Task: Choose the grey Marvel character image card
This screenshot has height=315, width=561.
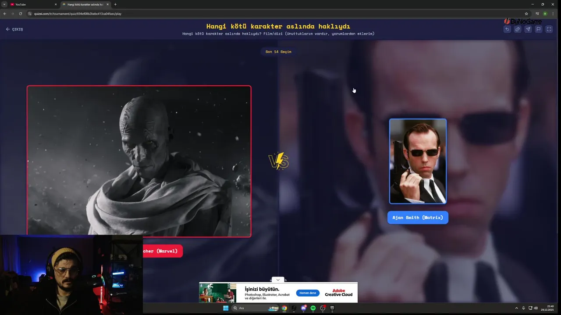Action: coord(139,161)
